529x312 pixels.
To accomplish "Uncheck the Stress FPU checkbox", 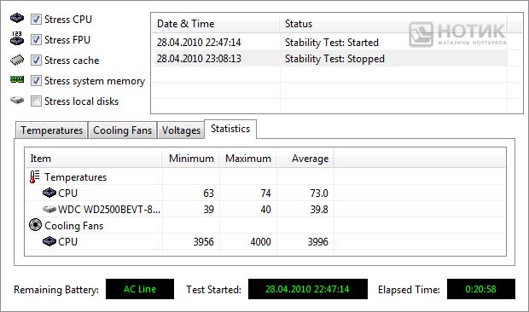I will click(36, 40).
